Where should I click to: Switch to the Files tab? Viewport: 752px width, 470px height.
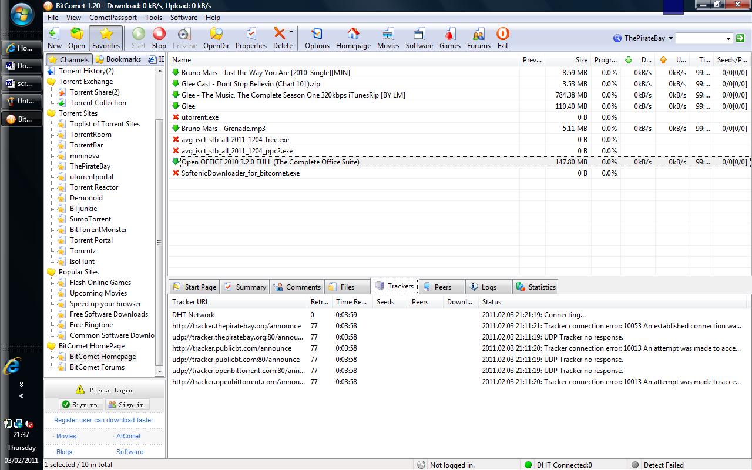click(x=347, y=287)
